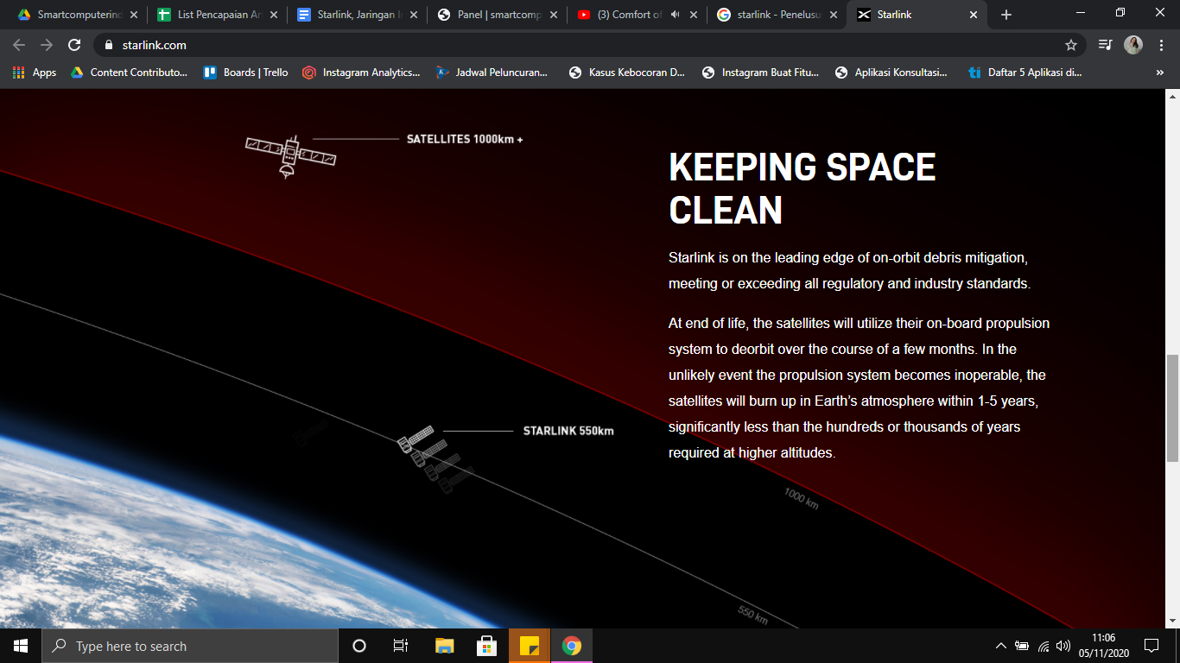Open Cortana circle icon on taskbar
Viewport: 1180px width, 663px height.
[x=359, y=646]
